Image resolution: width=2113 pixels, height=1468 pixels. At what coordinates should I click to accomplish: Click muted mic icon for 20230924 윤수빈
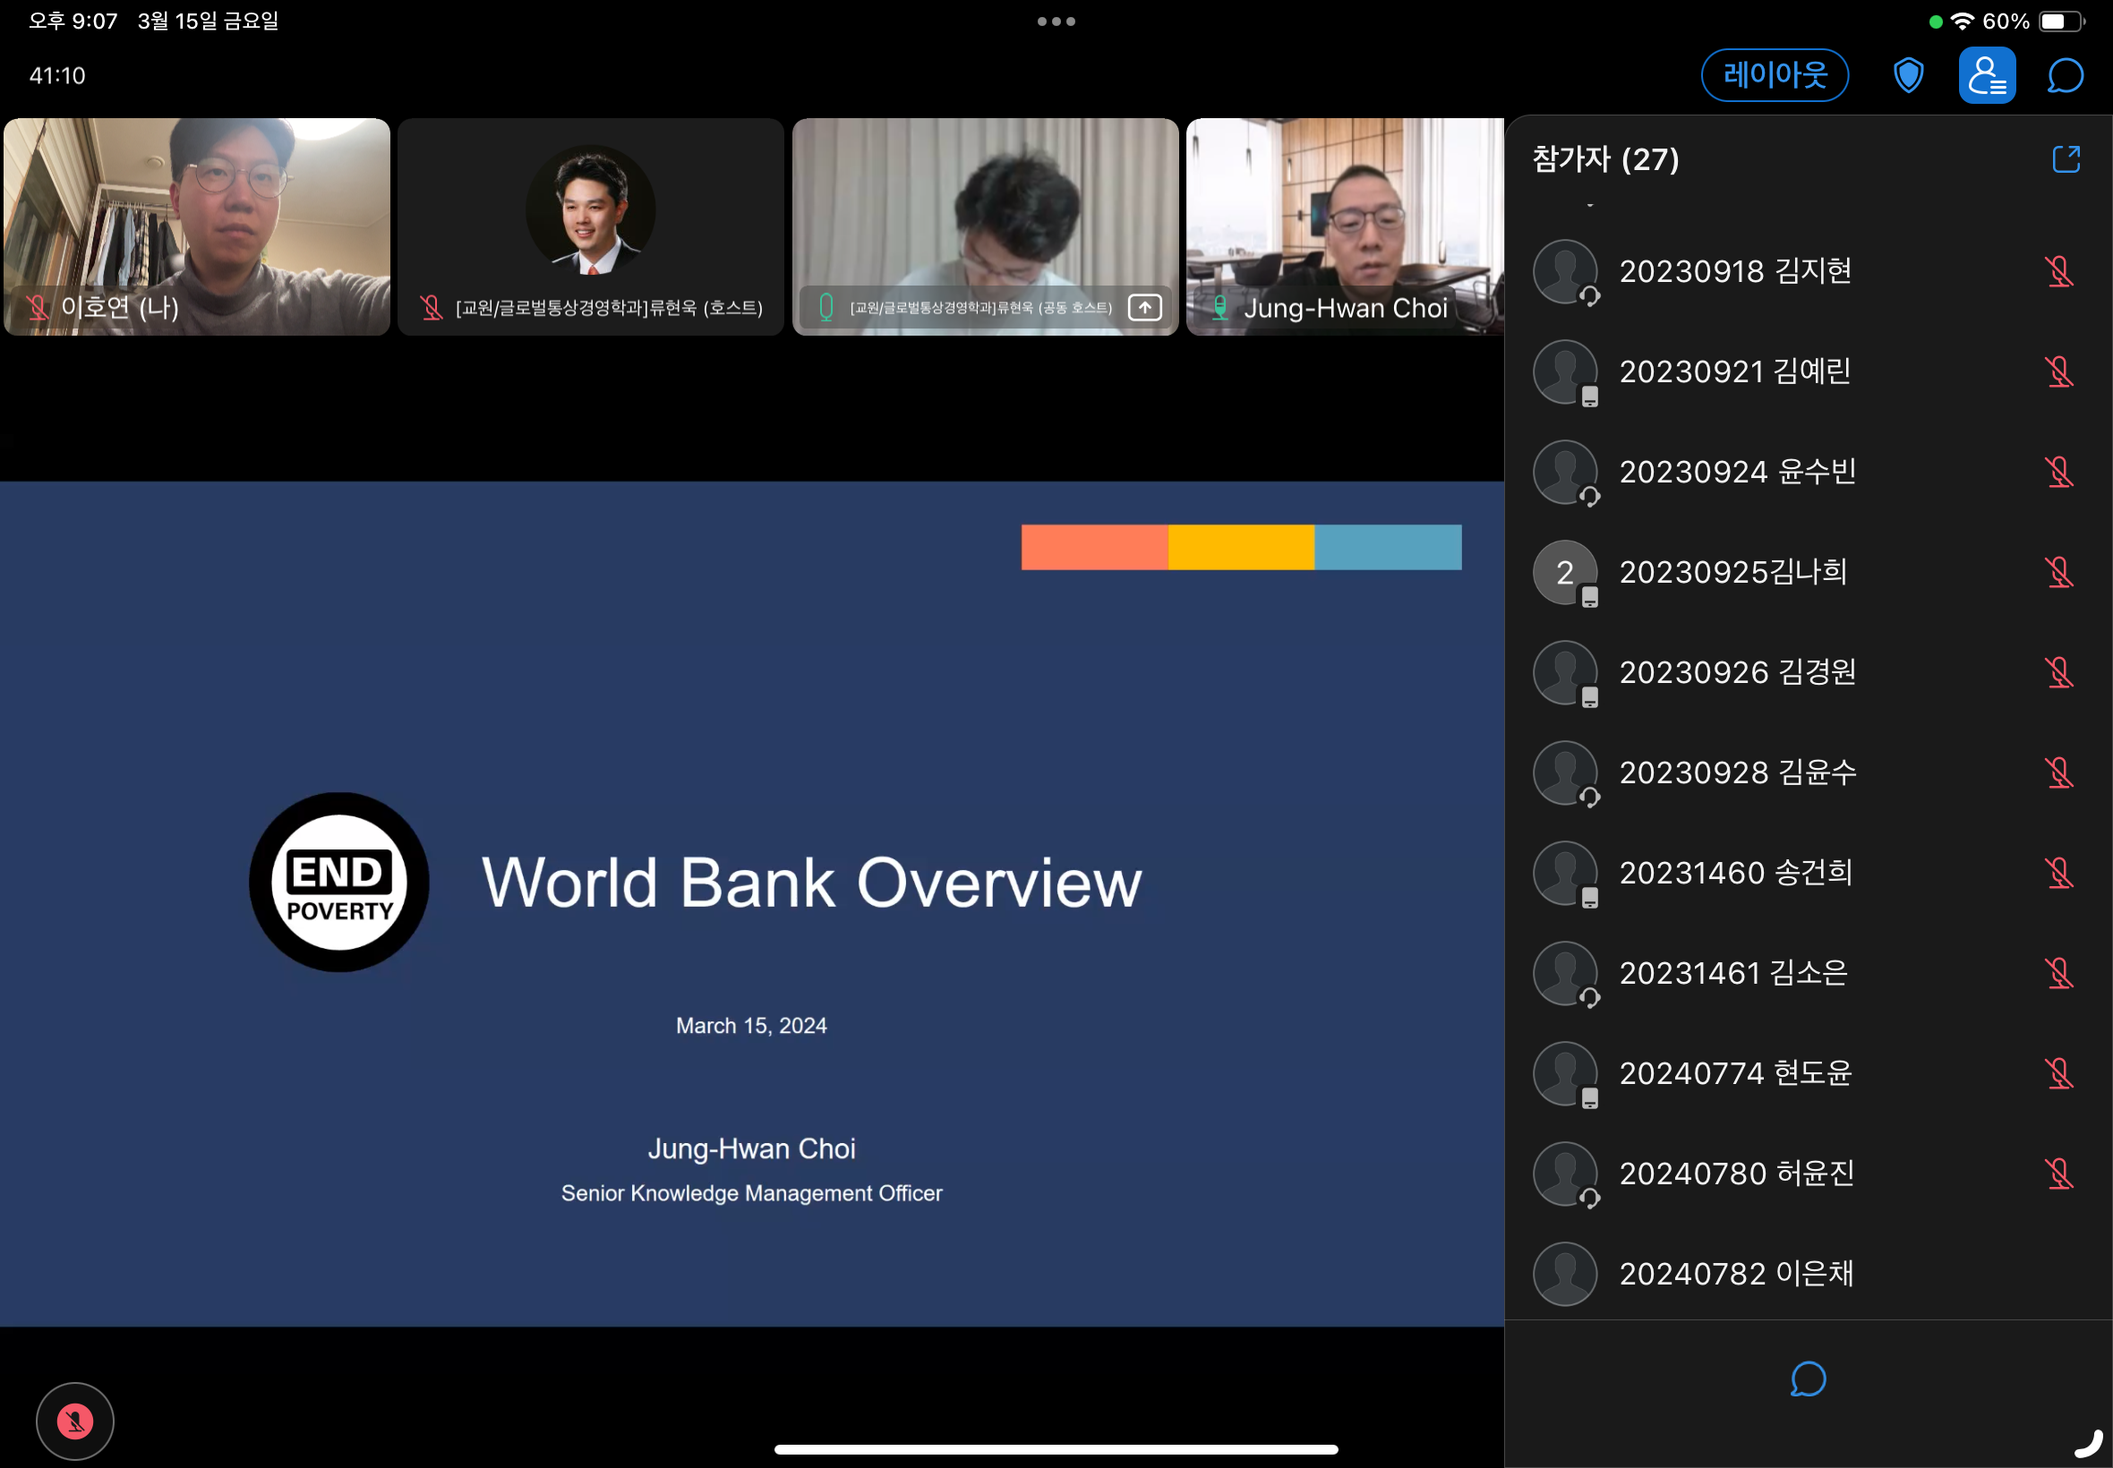tap(2058, 472)
